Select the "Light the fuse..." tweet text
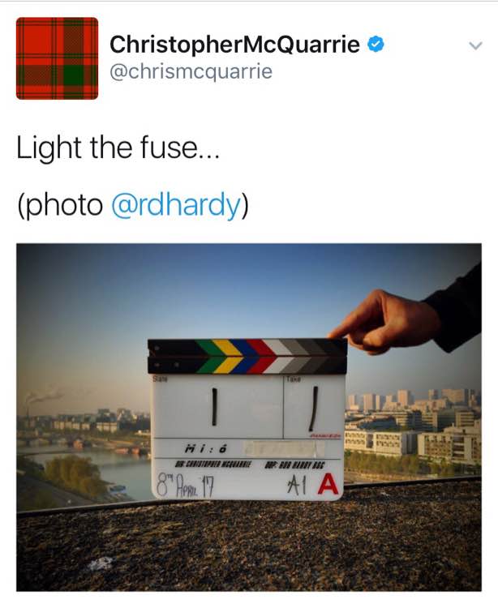The image size is (498, 608). tap(118, 148)
